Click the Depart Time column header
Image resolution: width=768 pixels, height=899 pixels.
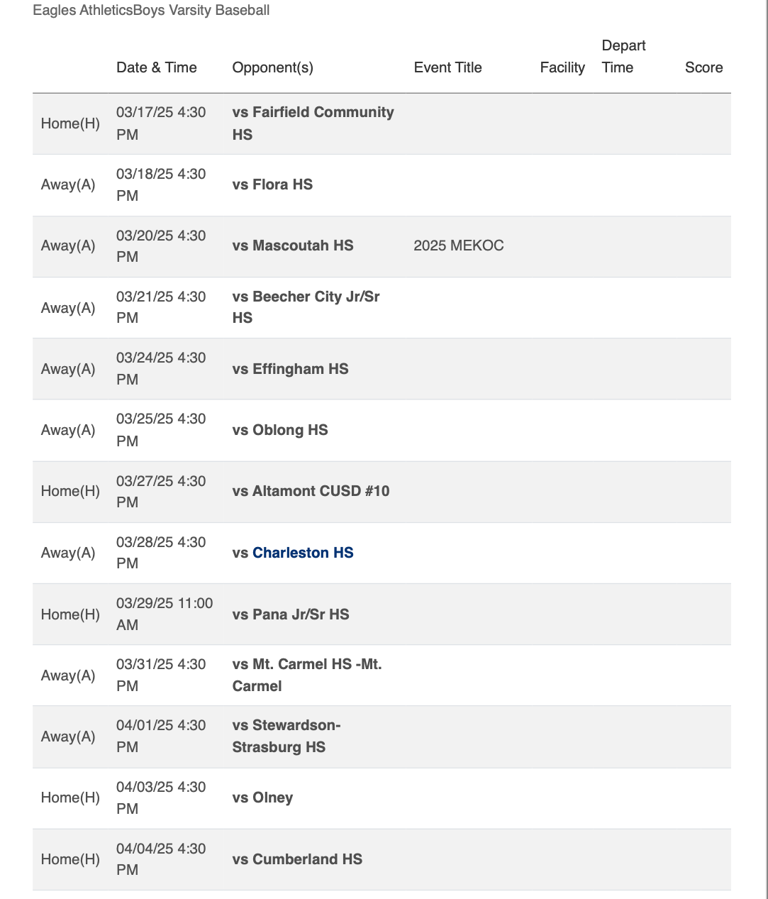point(623,57)
